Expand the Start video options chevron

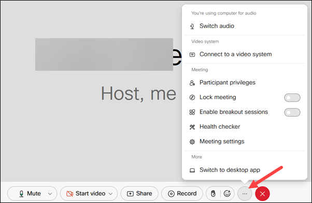[x=110, y=194]
